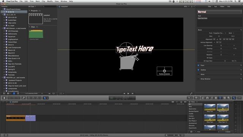Toggle the Outline checkbox in inspector
Viewport: 243px width, 137px height.
pyautogui.click(x=198, y=70)
